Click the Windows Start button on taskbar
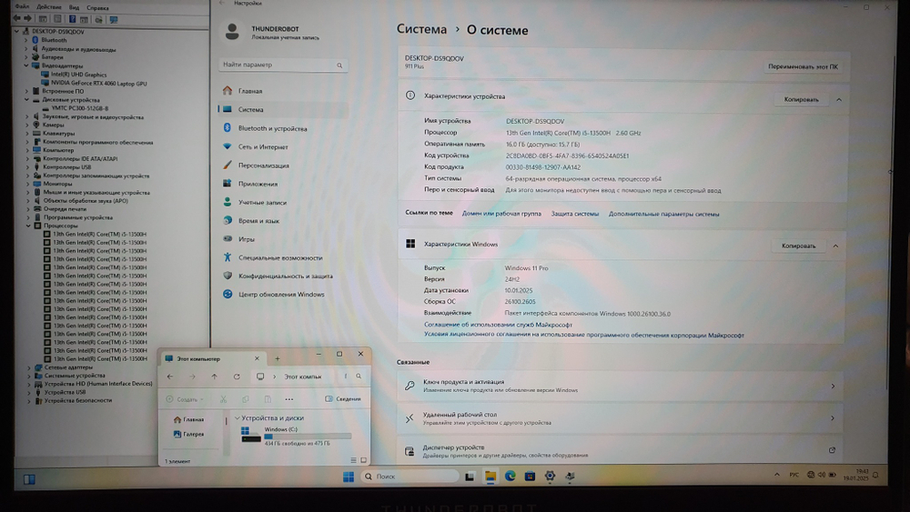The image size is (910, 512). (349, 477)
